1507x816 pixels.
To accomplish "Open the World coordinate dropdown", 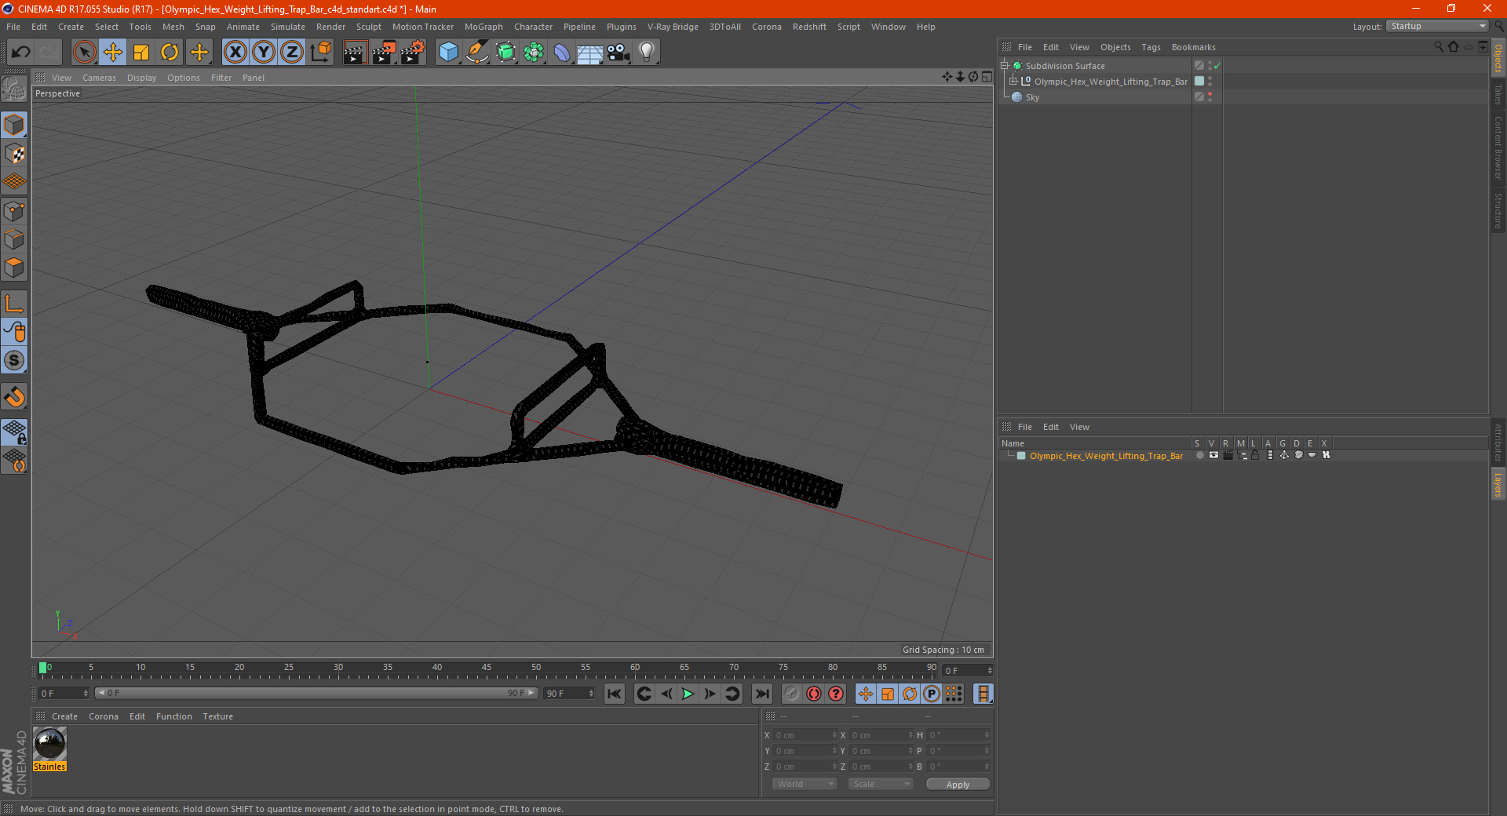I will 805,784.
